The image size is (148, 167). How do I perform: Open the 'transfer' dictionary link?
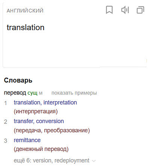[23, 121]
